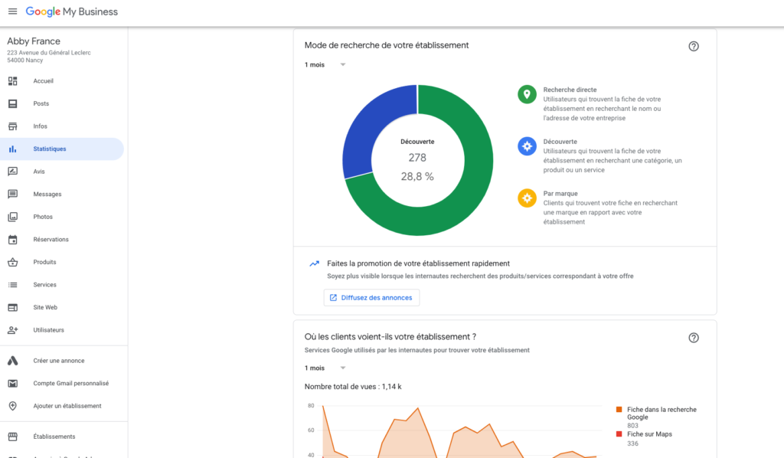Open the Infos section
The width and height of the screenshot is (784, 458).
(x=15, y=126)
